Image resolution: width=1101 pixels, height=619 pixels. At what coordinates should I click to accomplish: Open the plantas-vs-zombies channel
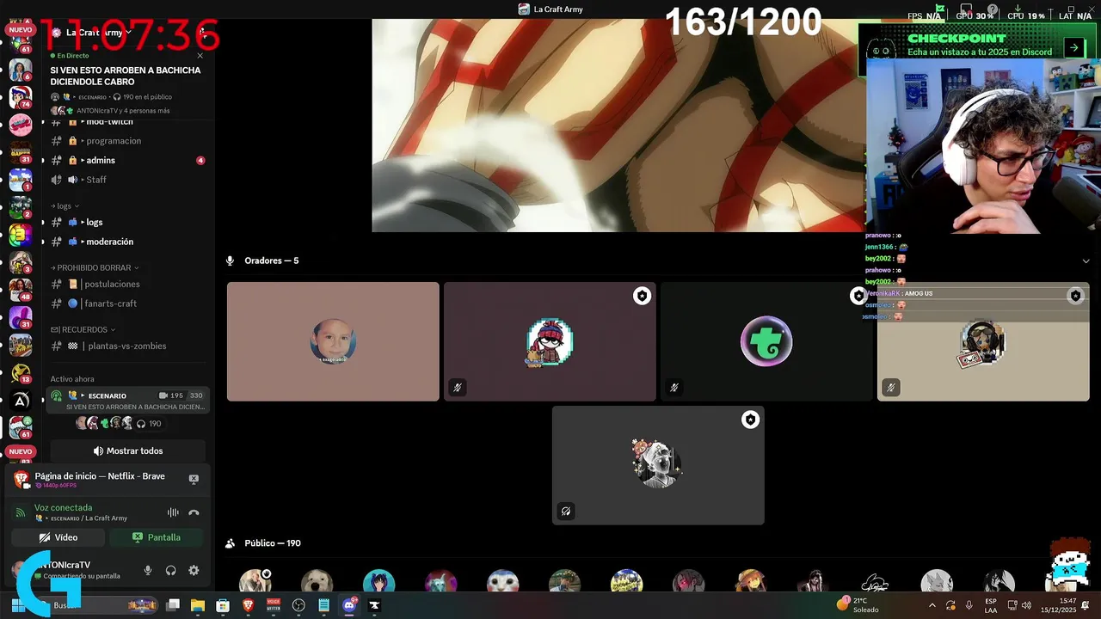[127, 346]
